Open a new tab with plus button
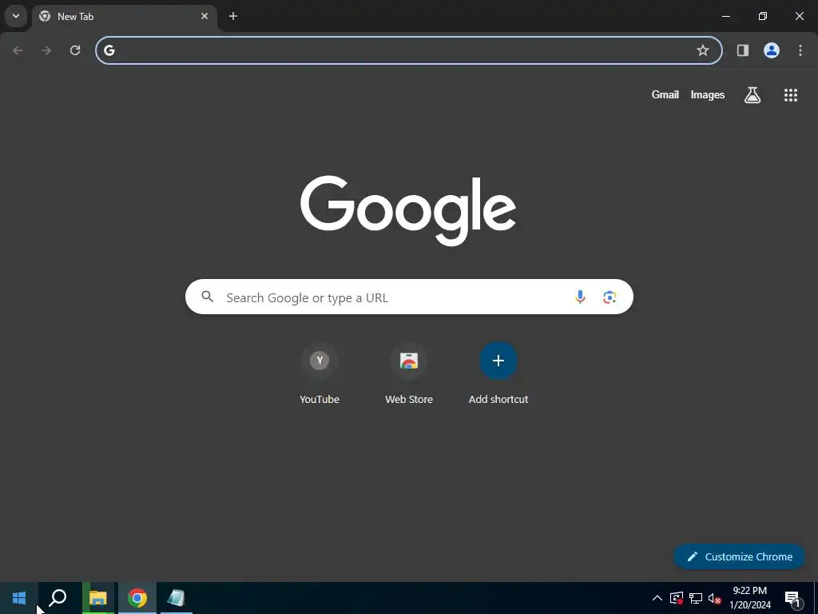The width and height of the screenshot is (818, 614). pos(233,16)
